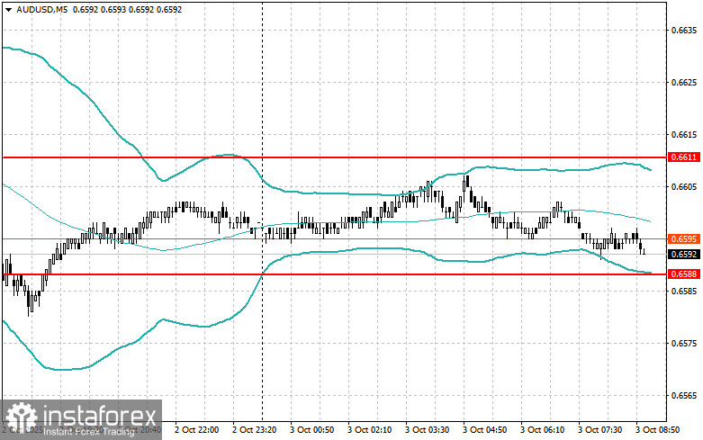This screenshot has height=440, width=703.
Task: Click the 3 Oct 04:50 time label
Action: coord(484,430)
